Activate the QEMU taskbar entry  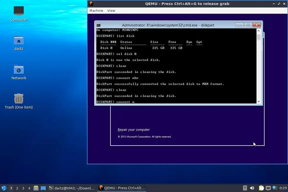point(122,188)
